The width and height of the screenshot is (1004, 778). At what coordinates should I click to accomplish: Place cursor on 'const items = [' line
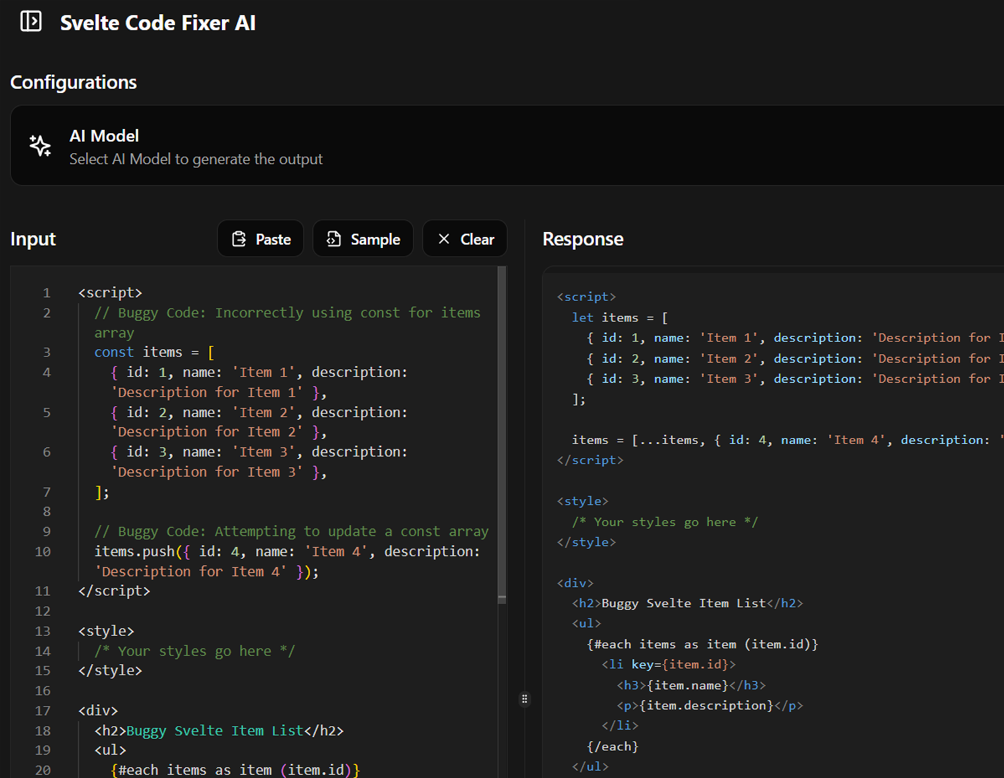click(154, 352)
